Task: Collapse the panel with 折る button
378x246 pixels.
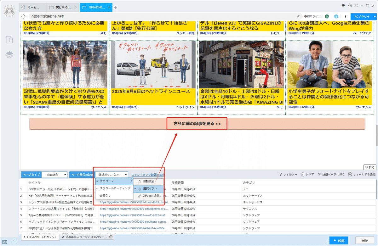Action: point(370,167)
